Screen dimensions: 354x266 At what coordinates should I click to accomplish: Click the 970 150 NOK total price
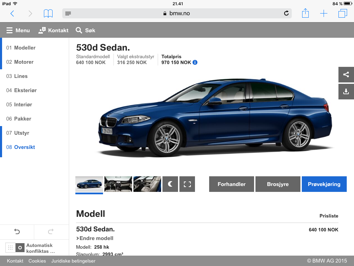tap(176, 62)
